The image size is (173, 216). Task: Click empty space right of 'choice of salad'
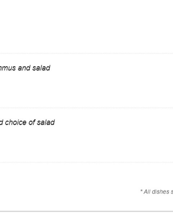tap(114, 122)
